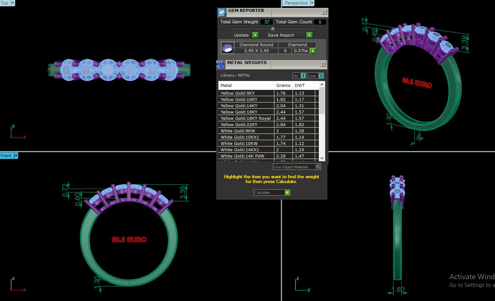This screenshot has width=495, height=301.
Task: Open the Perspective viewport dropdown arrow
Action: pos(312,3)
